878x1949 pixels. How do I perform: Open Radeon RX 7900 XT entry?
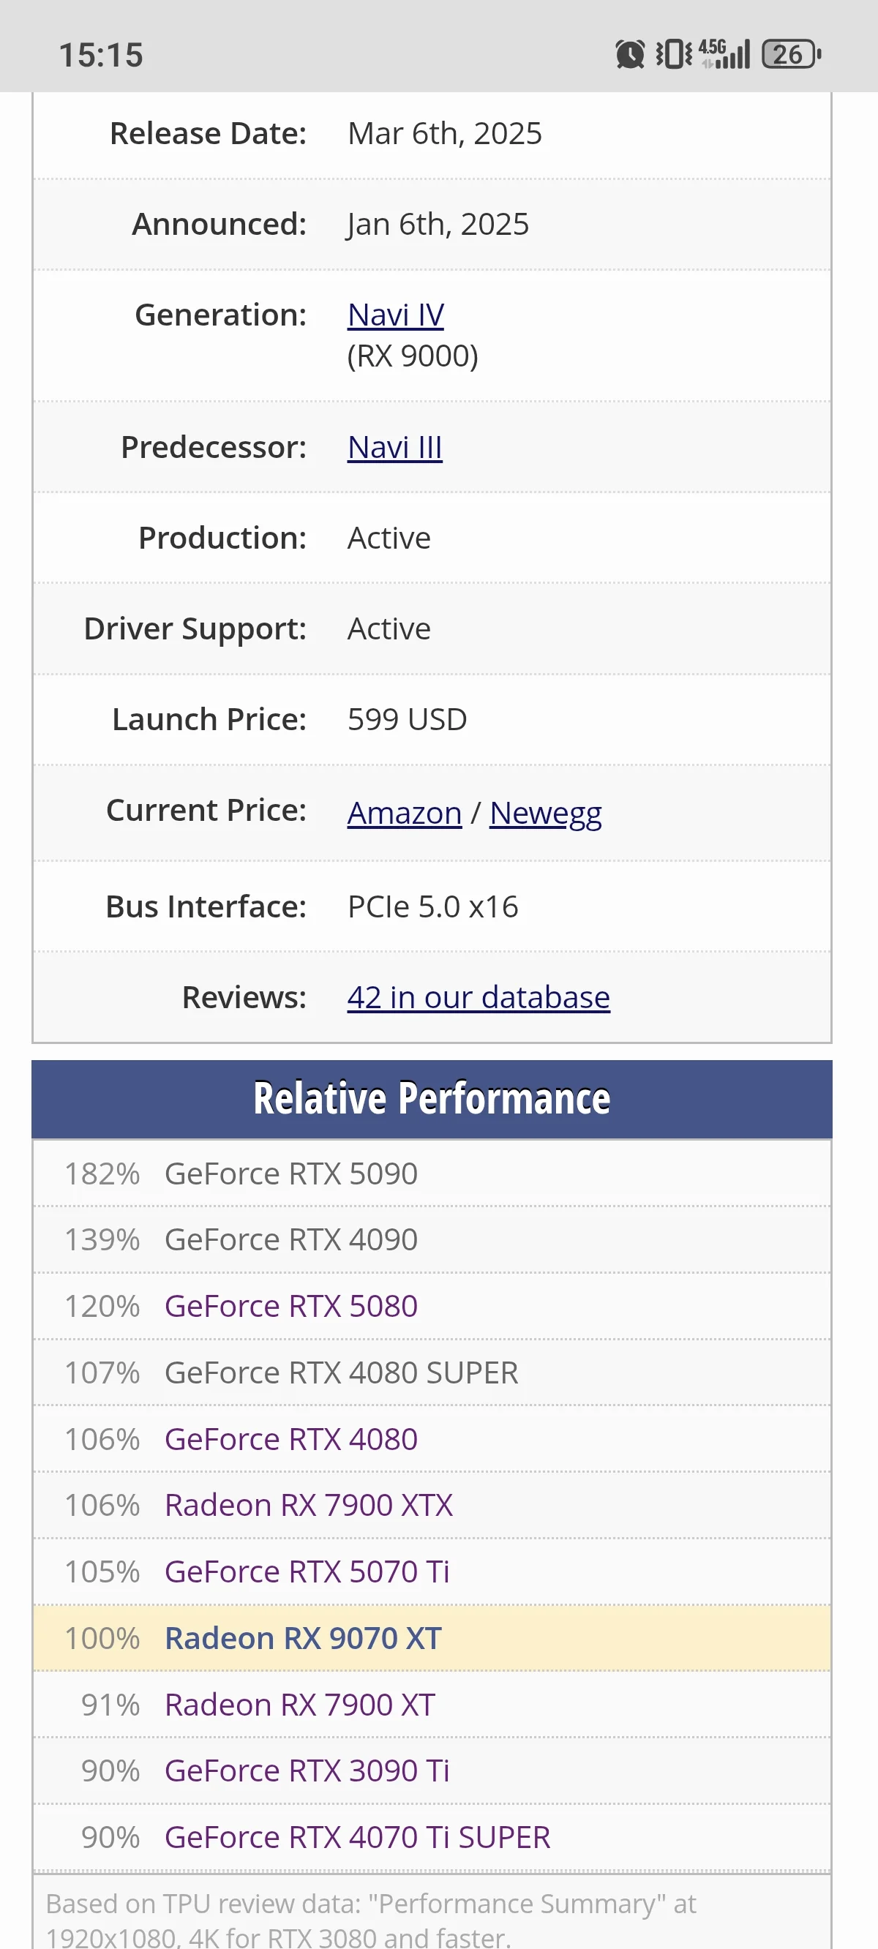tap(300, 1705)
